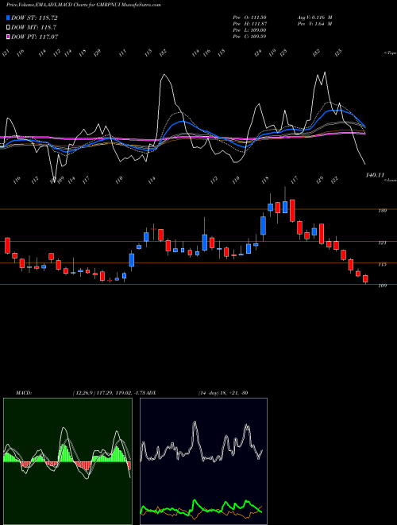Click the MACD parameters '(12,26,9)' text
Image resolution: width=397 pixels, height=525 pixels.
[x=84, y=393]
